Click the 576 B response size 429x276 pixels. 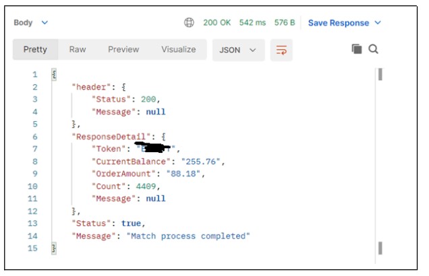pos(284,23)
